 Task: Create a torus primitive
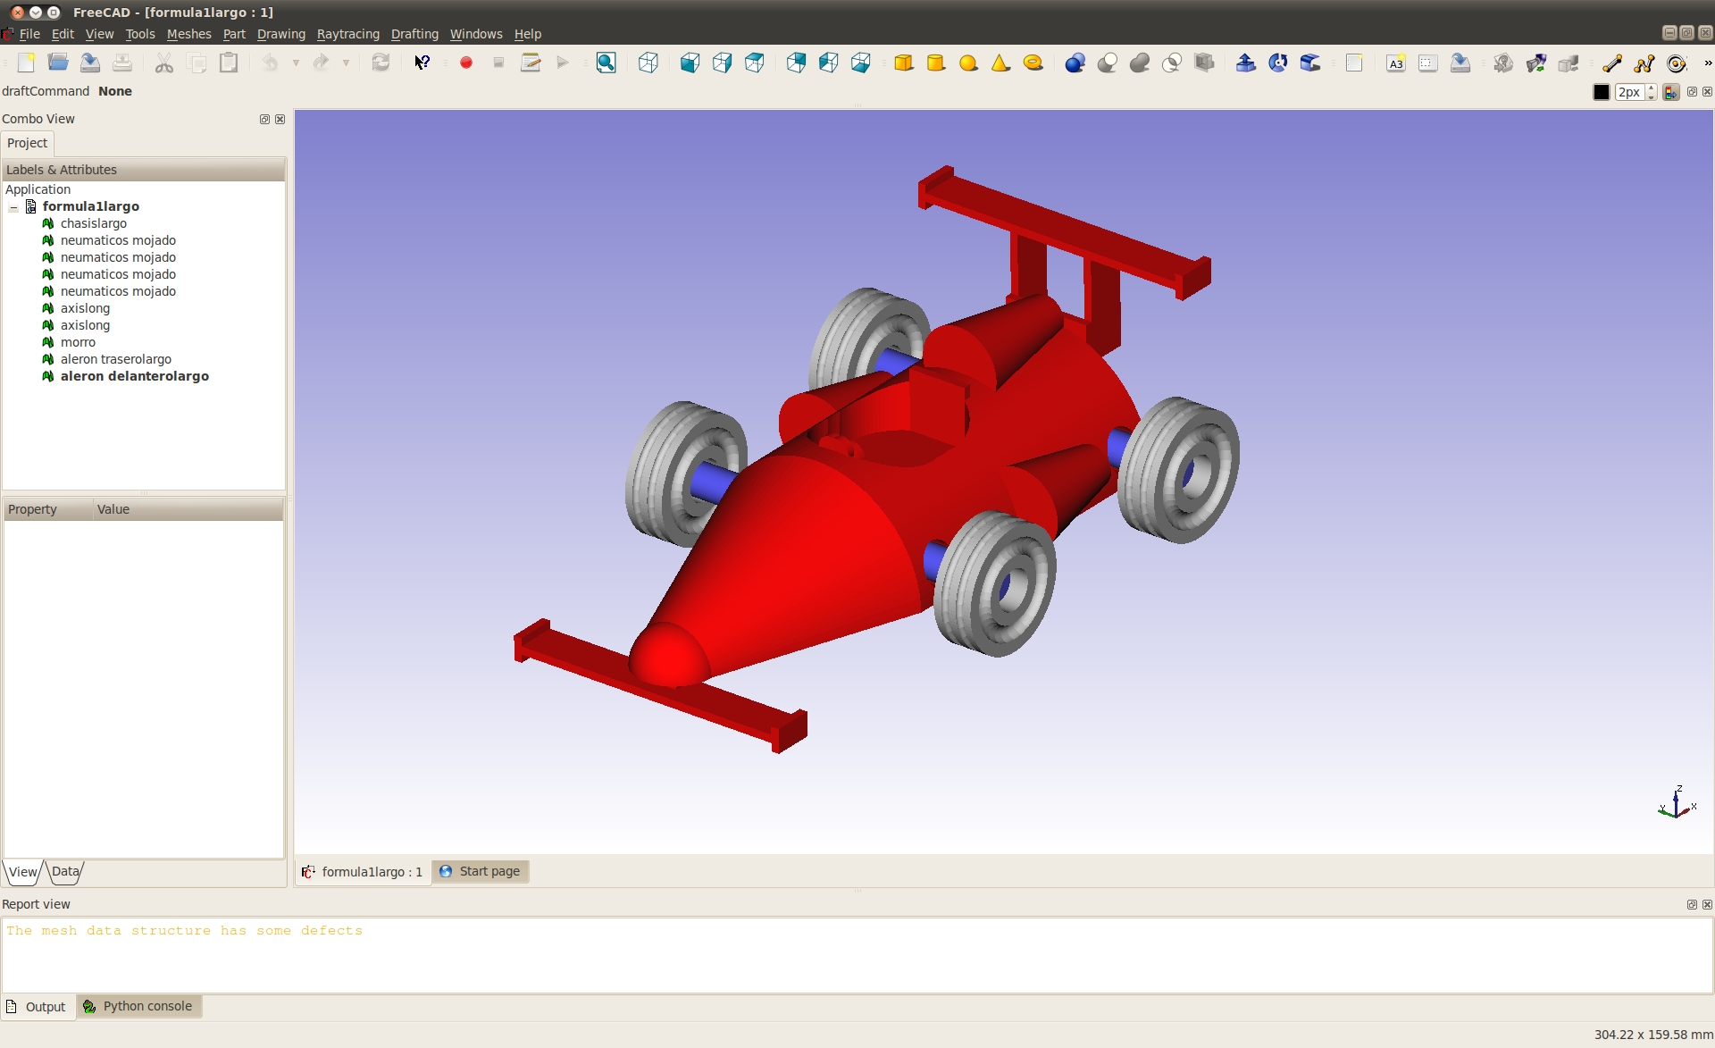1033,63
